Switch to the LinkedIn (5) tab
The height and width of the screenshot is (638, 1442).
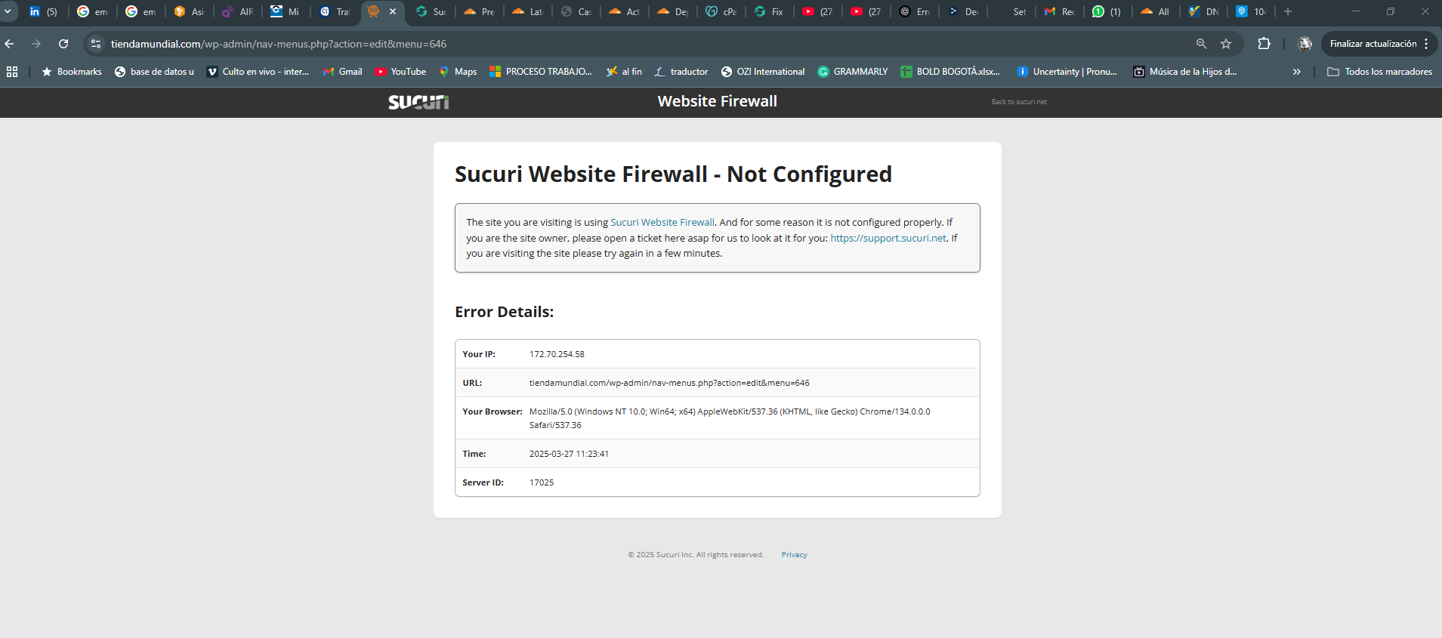pyautogui.click(x=43, y=11)
